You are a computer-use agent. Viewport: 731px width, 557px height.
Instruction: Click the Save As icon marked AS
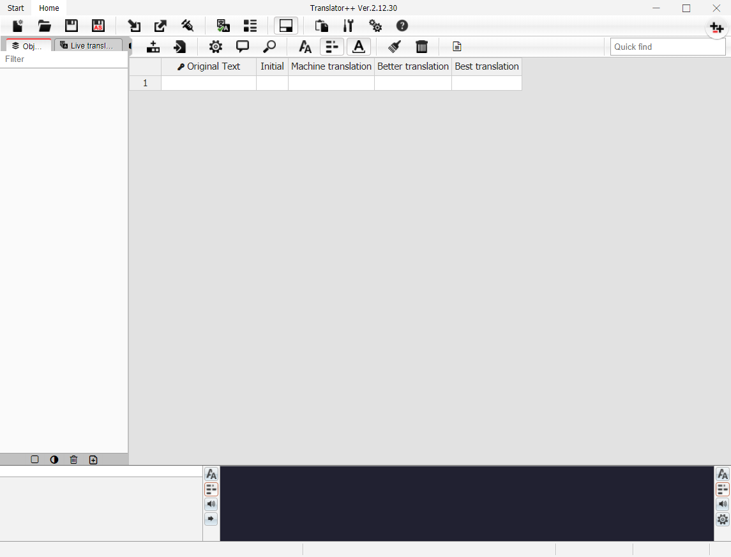[x=98, y=26]
